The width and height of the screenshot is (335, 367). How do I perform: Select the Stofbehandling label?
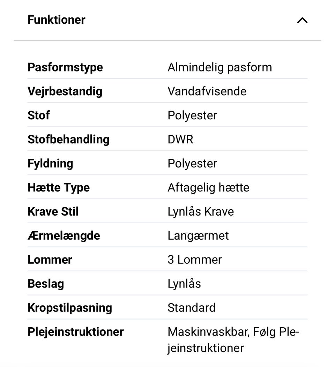[68, 139]
